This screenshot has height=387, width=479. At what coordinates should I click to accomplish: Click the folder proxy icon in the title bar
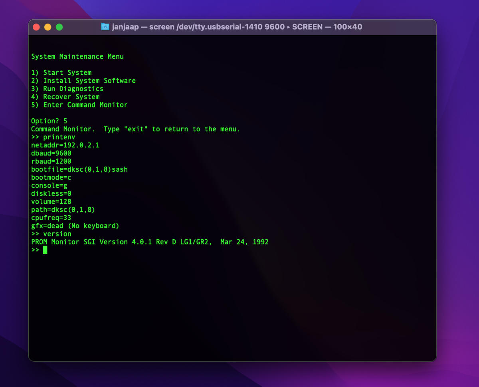(x=105, y=27)
